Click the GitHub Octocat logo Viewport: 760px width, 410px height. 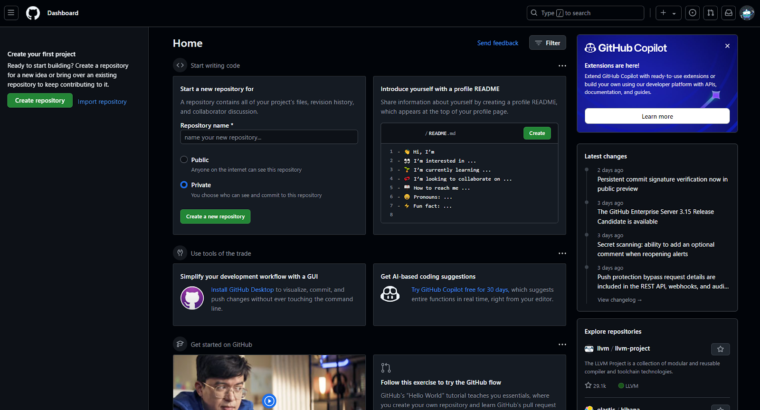click(33, 13)
